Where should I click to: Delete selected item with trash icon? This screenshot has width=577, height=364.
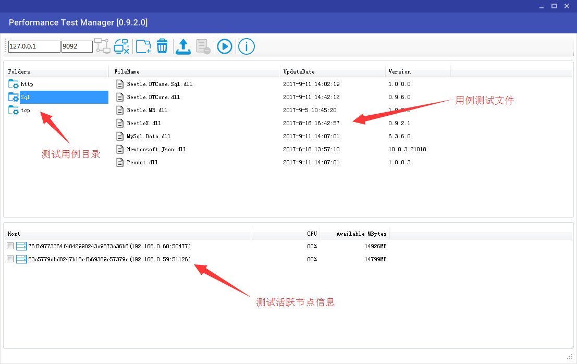162,46
